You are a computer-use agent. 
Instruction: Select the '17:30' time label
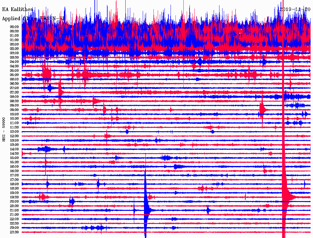tap(14, 180)
